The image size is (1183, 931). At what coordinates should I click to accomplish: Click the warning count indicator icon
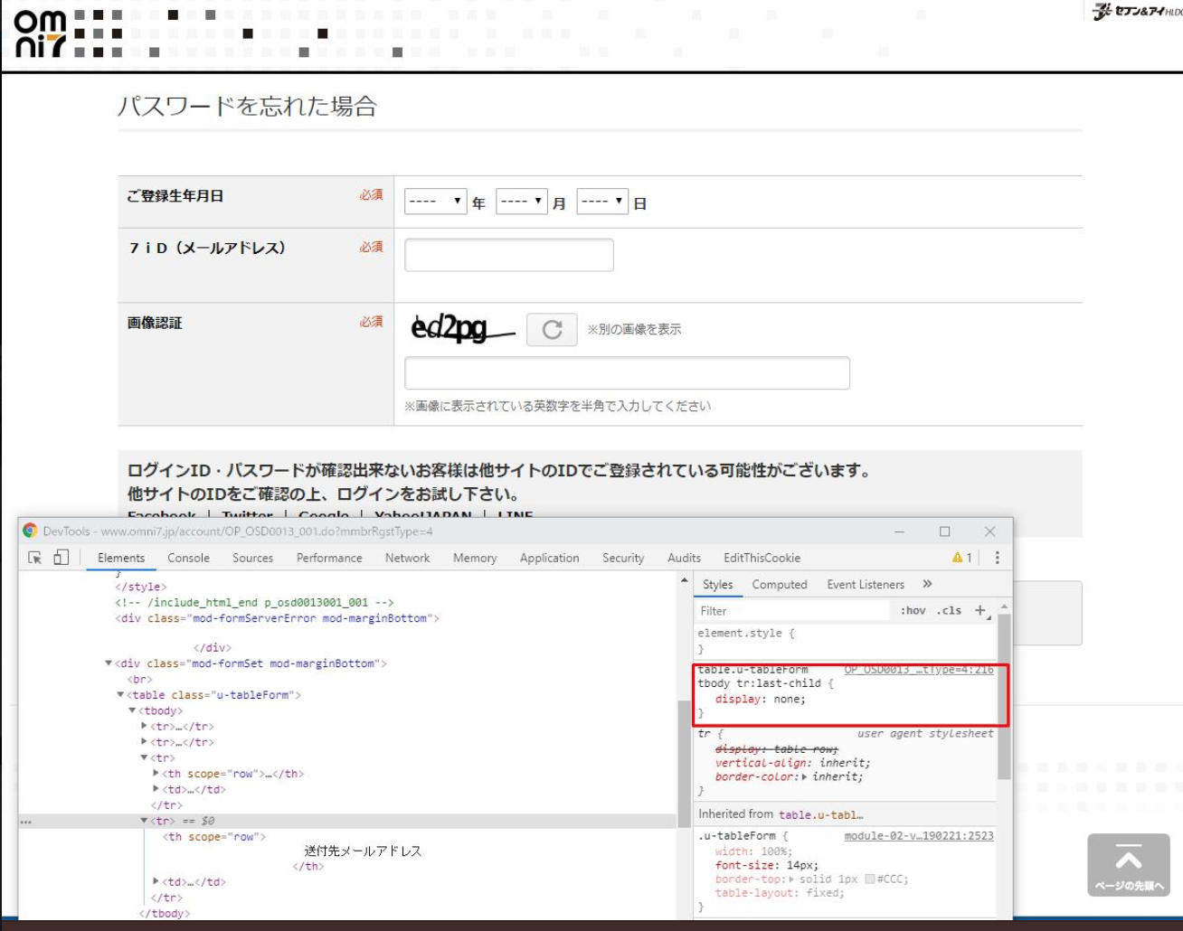coord(957,558)
